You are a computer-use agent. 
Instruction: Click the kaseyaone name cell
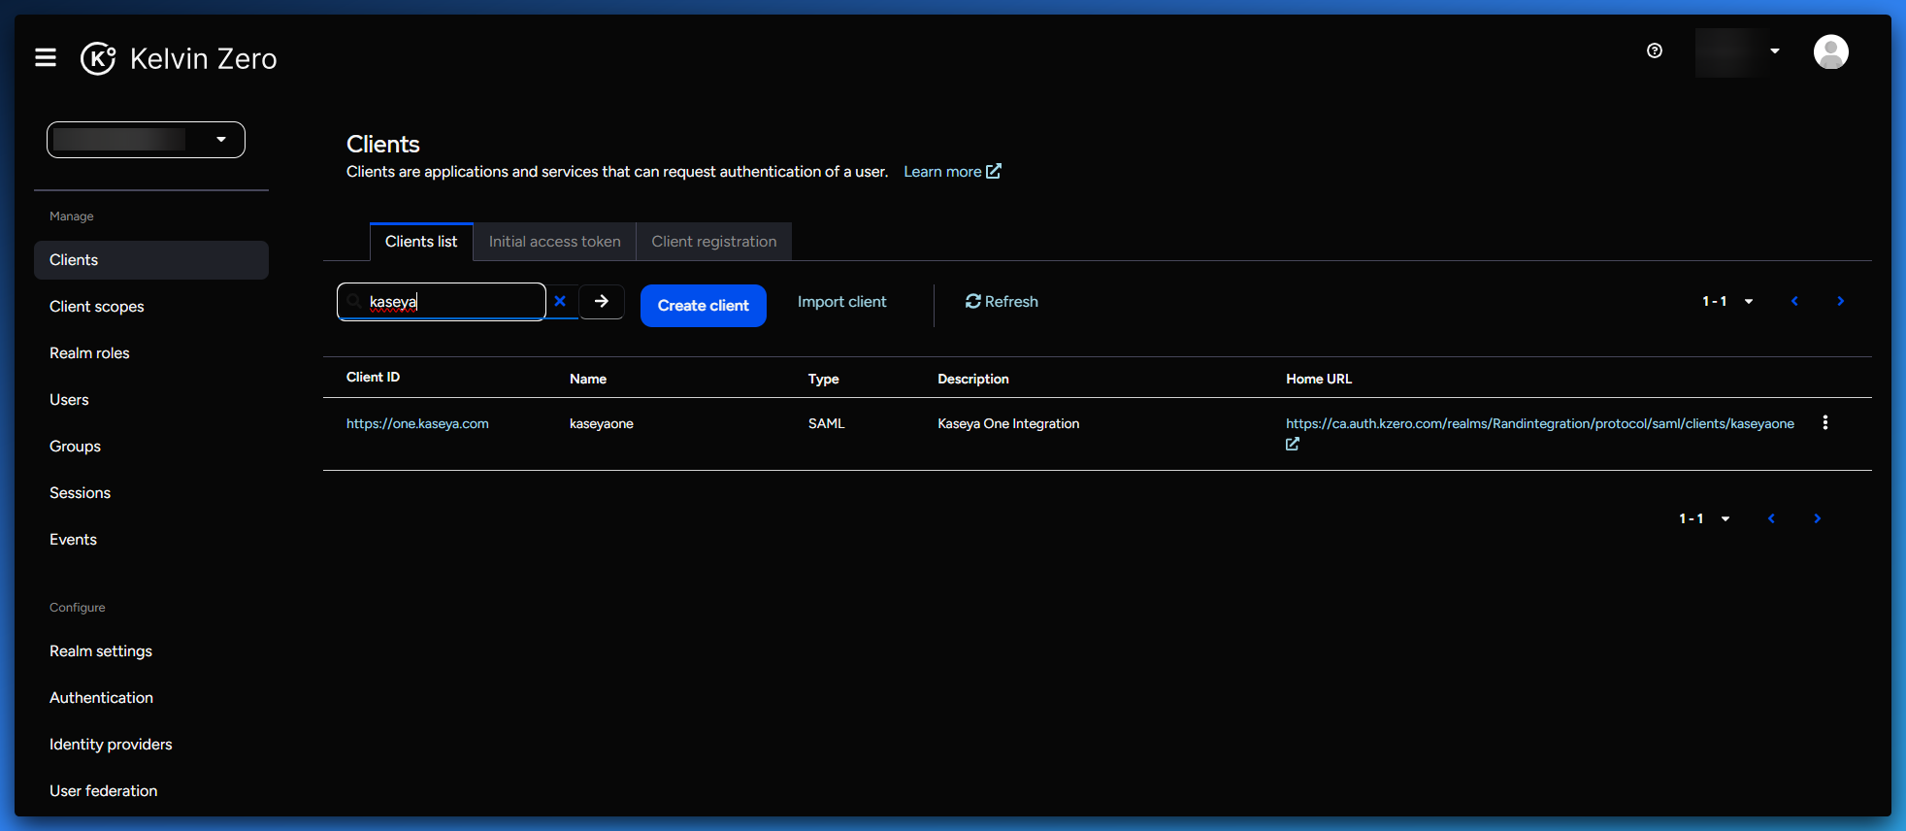tap(602, 423)
